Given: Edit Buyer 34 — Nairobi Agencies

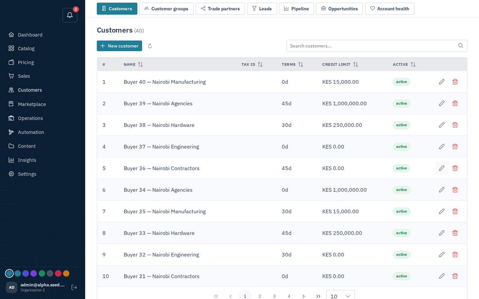Looking at the screenshot, I should click(x=441, y=190).
